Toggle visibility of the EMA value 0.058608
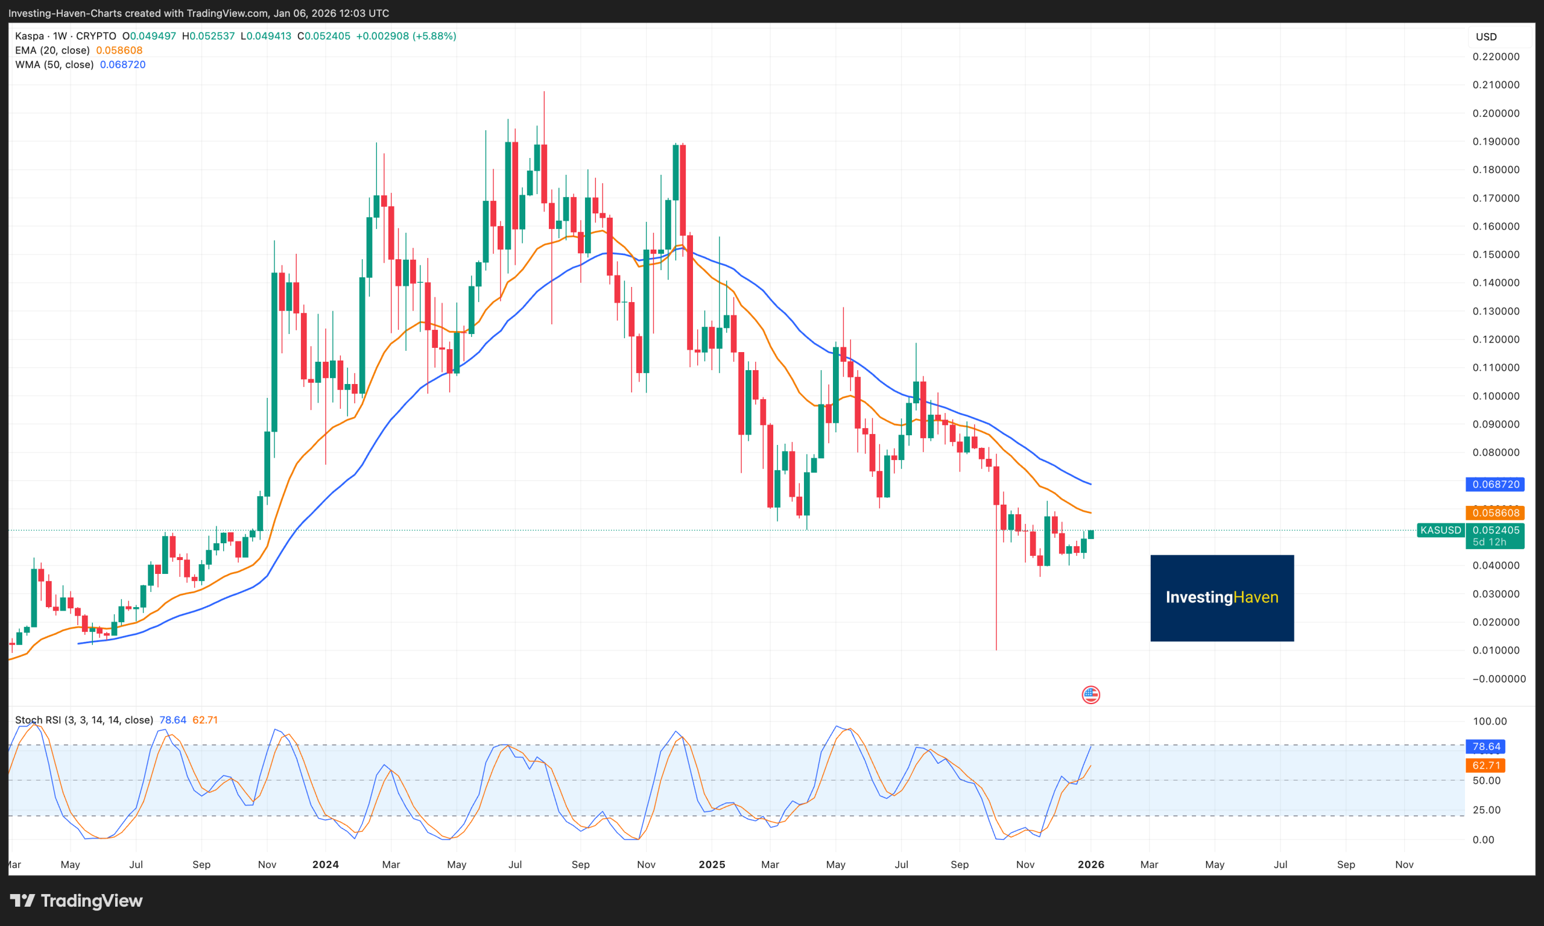The width and height of the screenshot is (1544, 926). tap(120, 50)
